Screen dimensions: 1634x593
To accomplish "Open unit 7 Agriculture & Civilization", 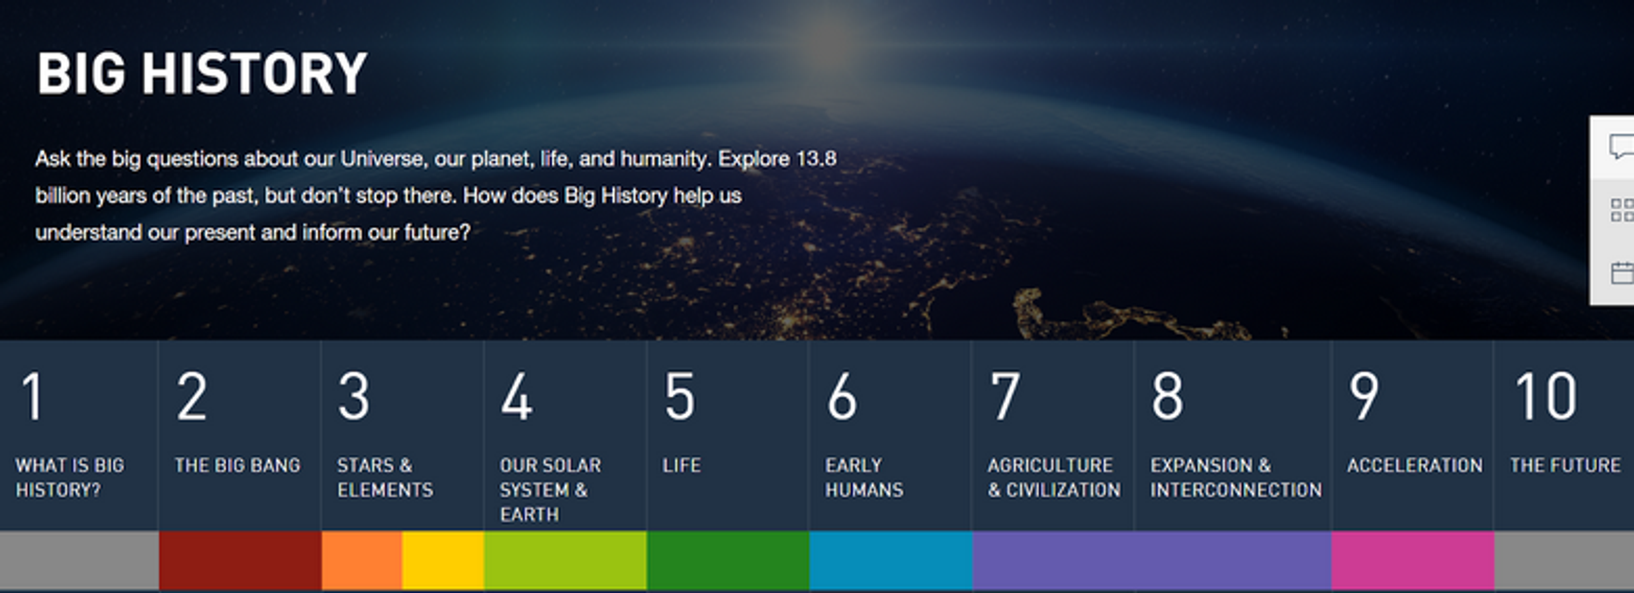I will [1053, 435].
